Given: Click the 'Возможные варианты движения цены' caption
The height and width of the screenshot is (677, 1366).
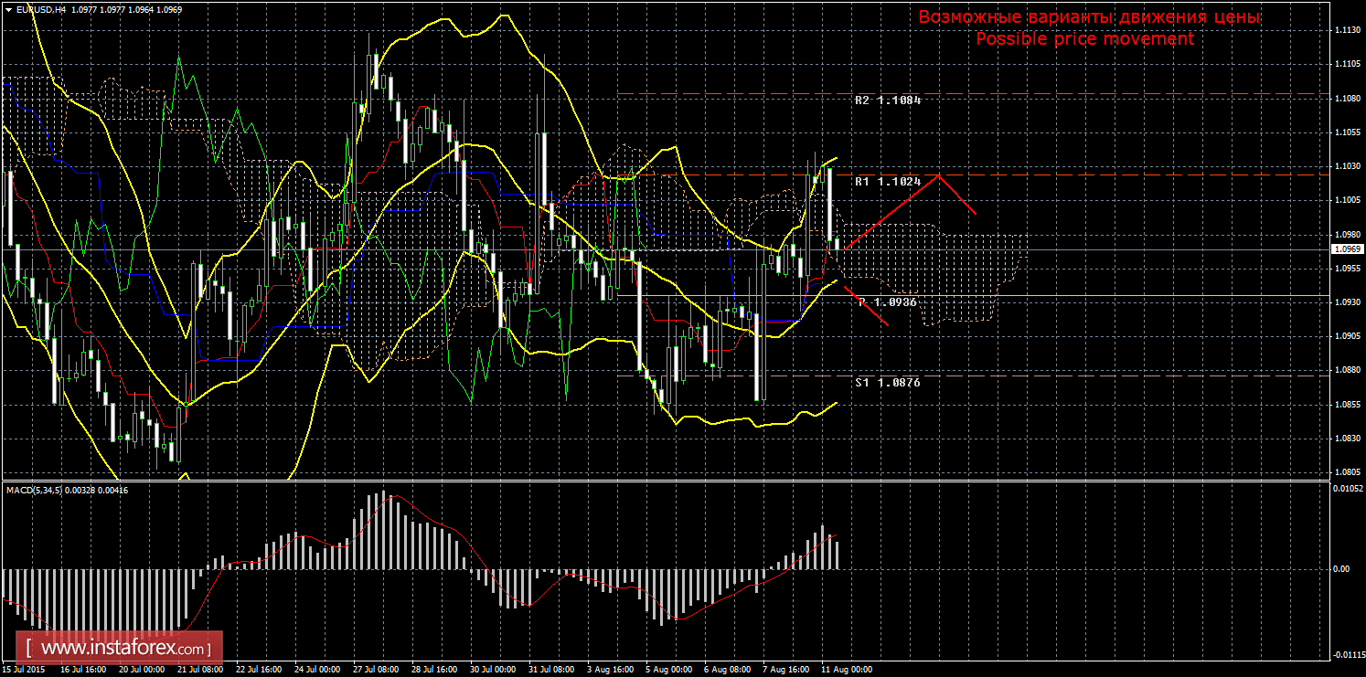Looking at the screenshot, I should pos(1089,17).
